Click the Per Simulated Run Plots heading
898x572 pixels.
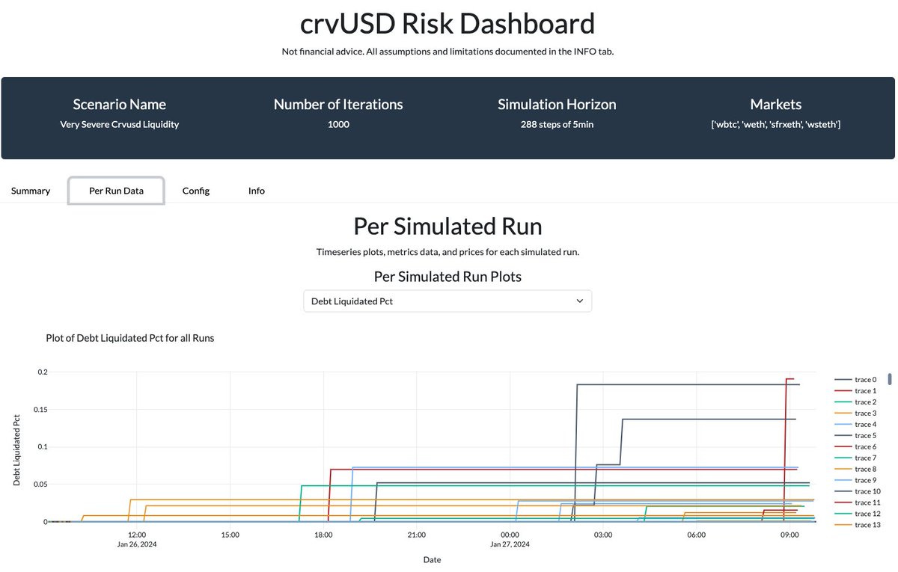click(x=448, y=277)
